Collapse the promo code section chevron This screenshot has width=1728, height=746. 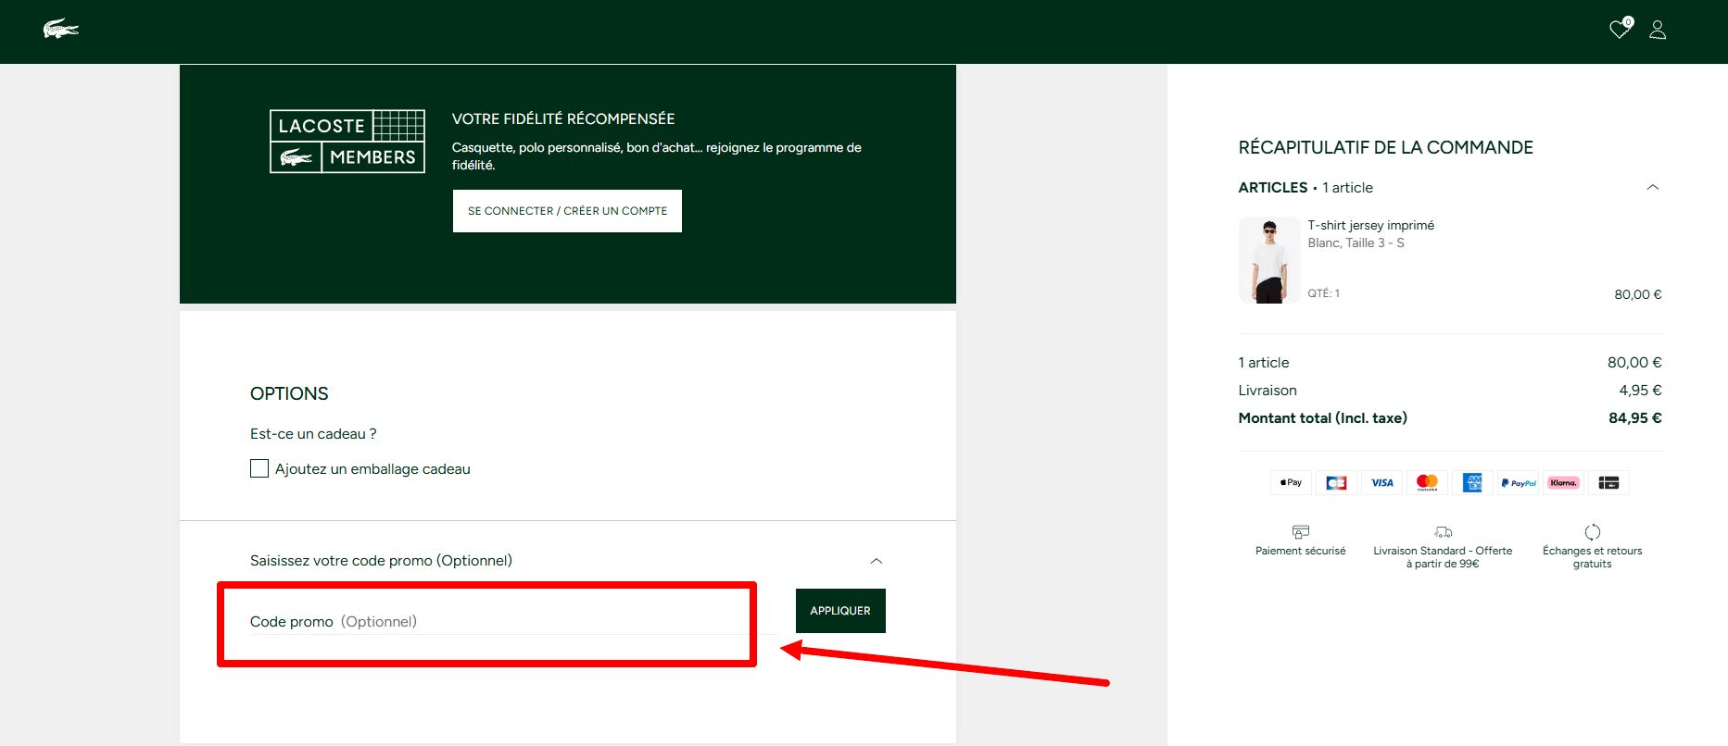click(x=877, y=561)
